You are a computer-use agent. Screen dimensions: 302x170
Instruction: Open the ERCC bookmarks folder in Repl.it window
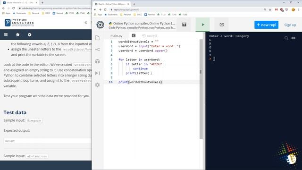[138, 15]
